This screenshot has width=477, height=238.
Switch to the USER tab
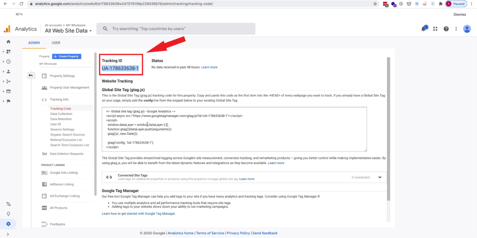coord(56,43)
